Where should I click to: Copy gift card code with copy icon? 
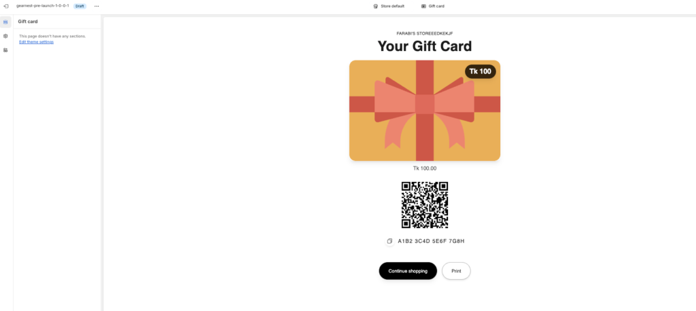[389, 241]
